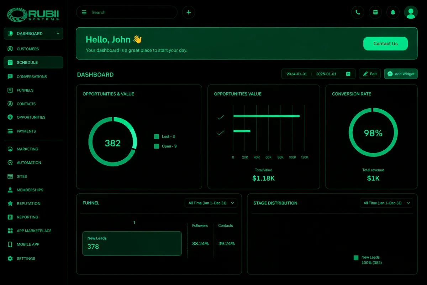
Task: Click the Opportunities sidebar icon
Action: point(10,117)
